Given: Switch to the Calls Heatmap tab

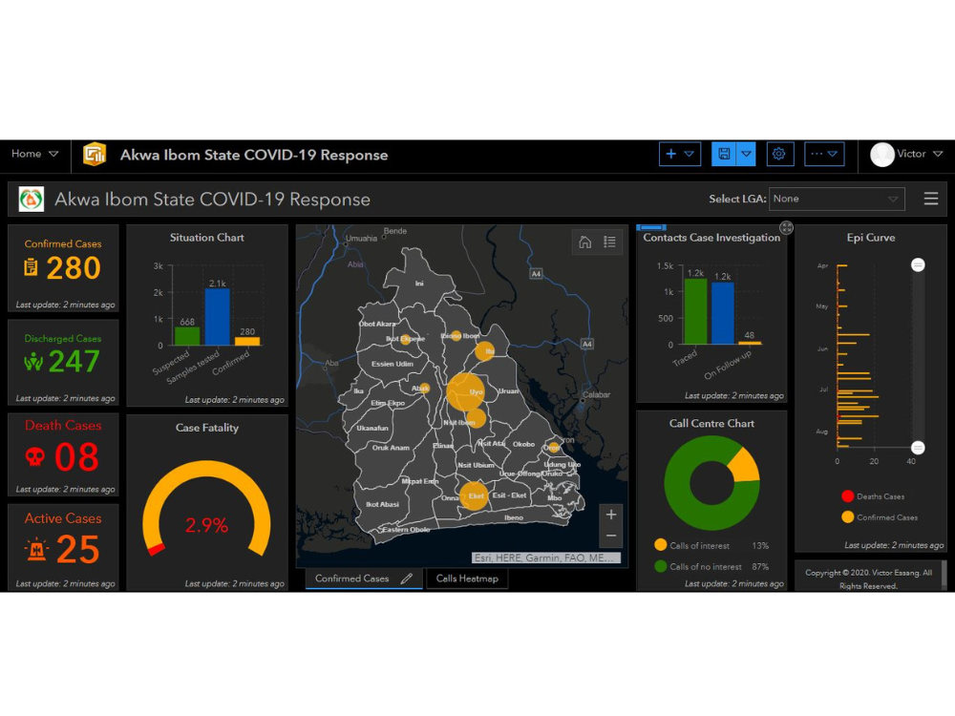Looking at the screenshot, I should [x=467, y=579].
